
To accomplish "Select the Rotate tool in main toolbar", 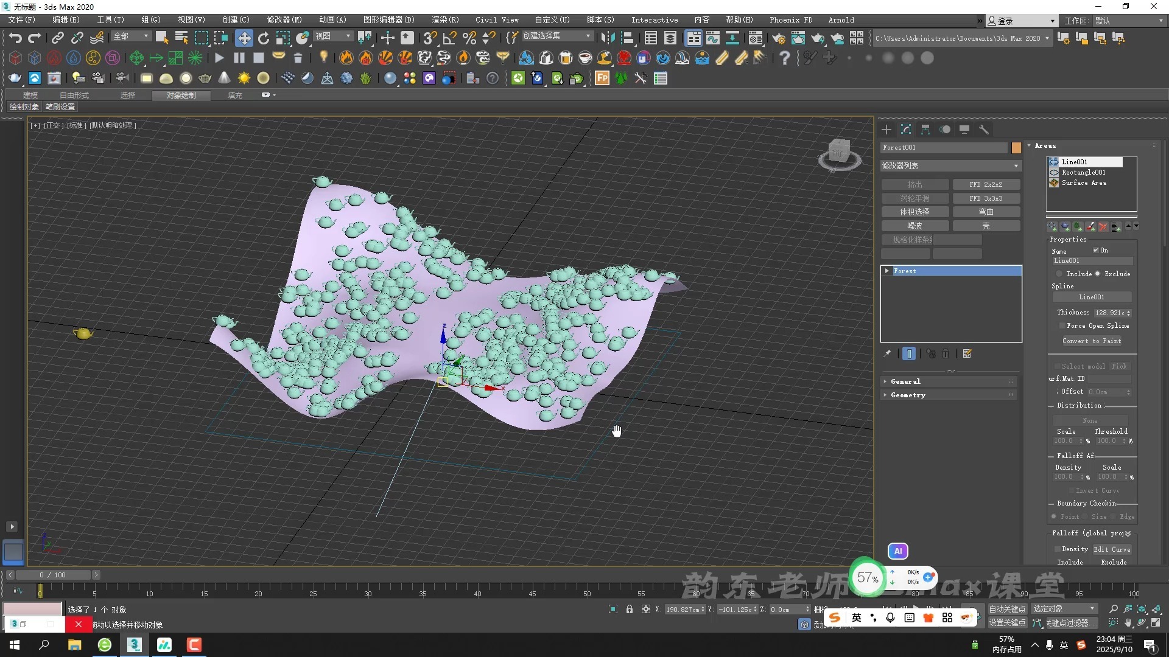I will 263,38.
